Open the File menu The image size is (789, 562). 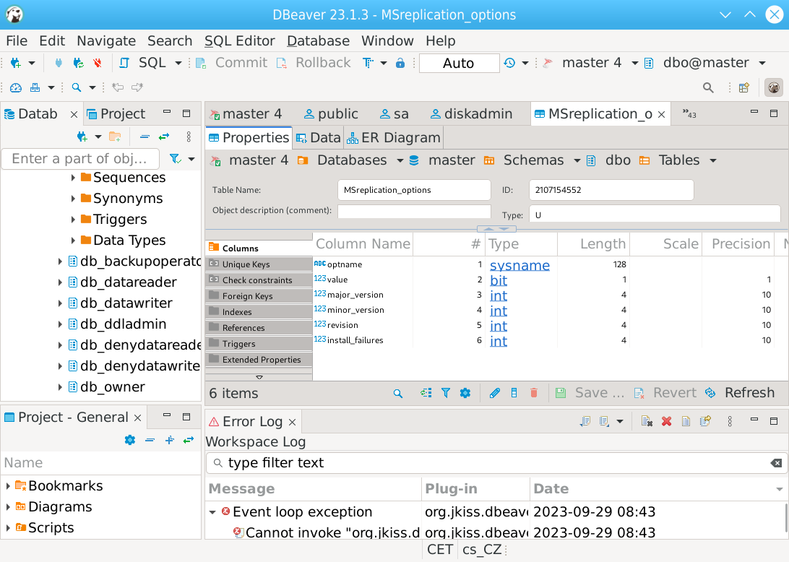click(17, 40)
